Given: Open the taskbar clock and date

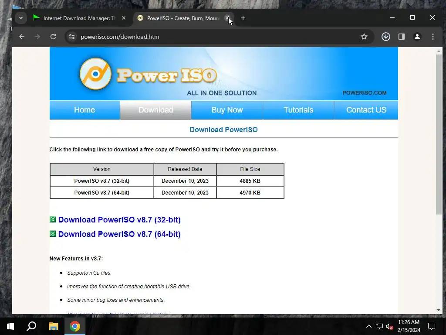Looking at the screenshot, I should (409, 326).
